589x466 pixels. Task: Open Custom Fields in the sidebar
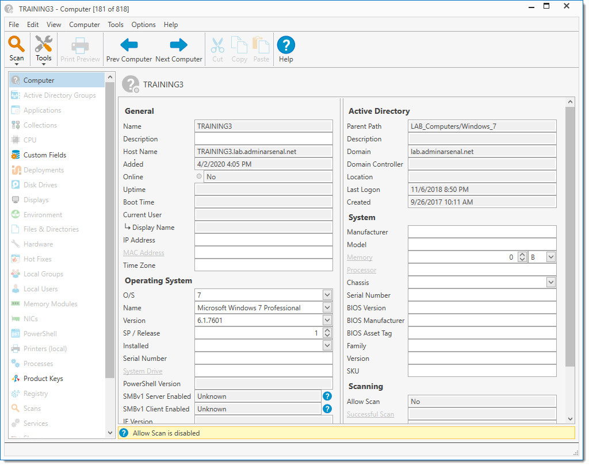pyautogui.click(x=44, y=155)
